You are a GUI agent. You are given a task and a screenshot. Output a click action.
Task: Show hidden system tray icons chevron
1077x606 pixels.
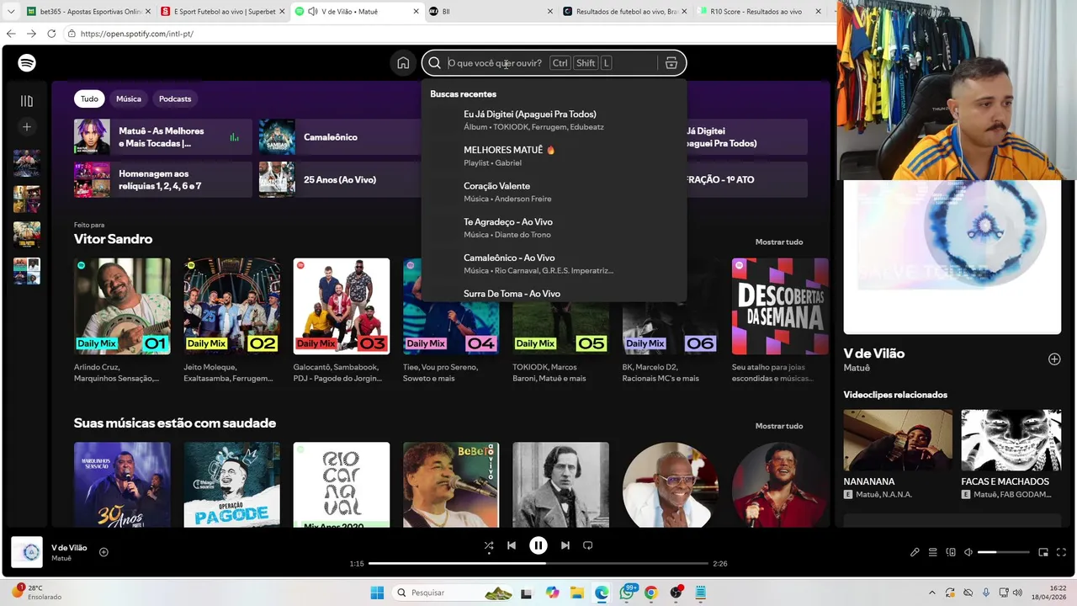coord(931,593)
